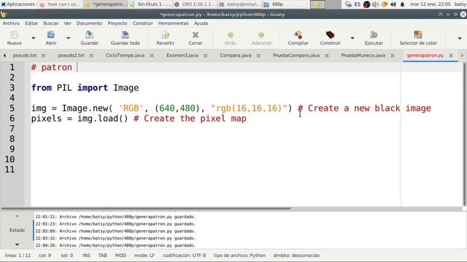Viewport: 467px width, 262px height.
Task: Switch to the Compara.java tab
Action: (235, 55)
